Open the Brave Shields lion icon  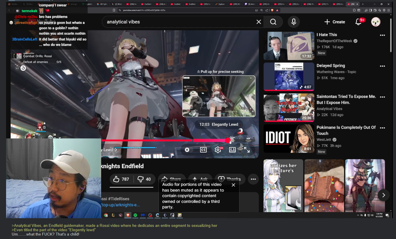[272, 10]
